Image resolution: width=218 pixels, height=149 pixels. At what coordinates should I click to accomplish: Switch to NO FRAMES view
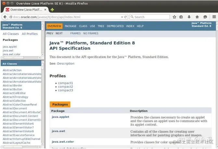(91, 33)
